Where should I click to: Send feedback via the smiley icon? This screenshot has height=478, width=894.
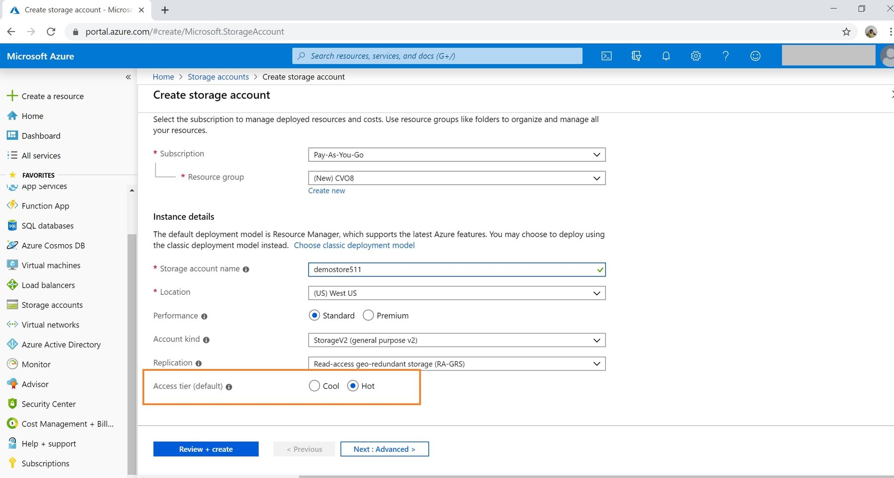[x=755, y=56]
